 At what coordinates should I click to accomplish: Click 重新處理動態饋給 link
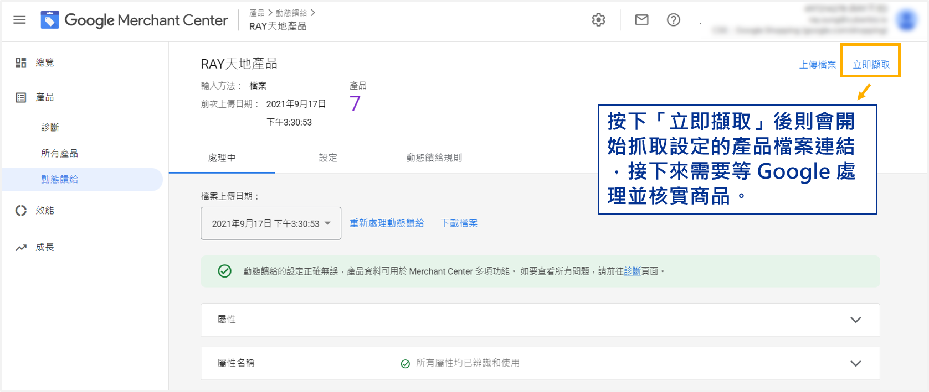tap(387, 223)
